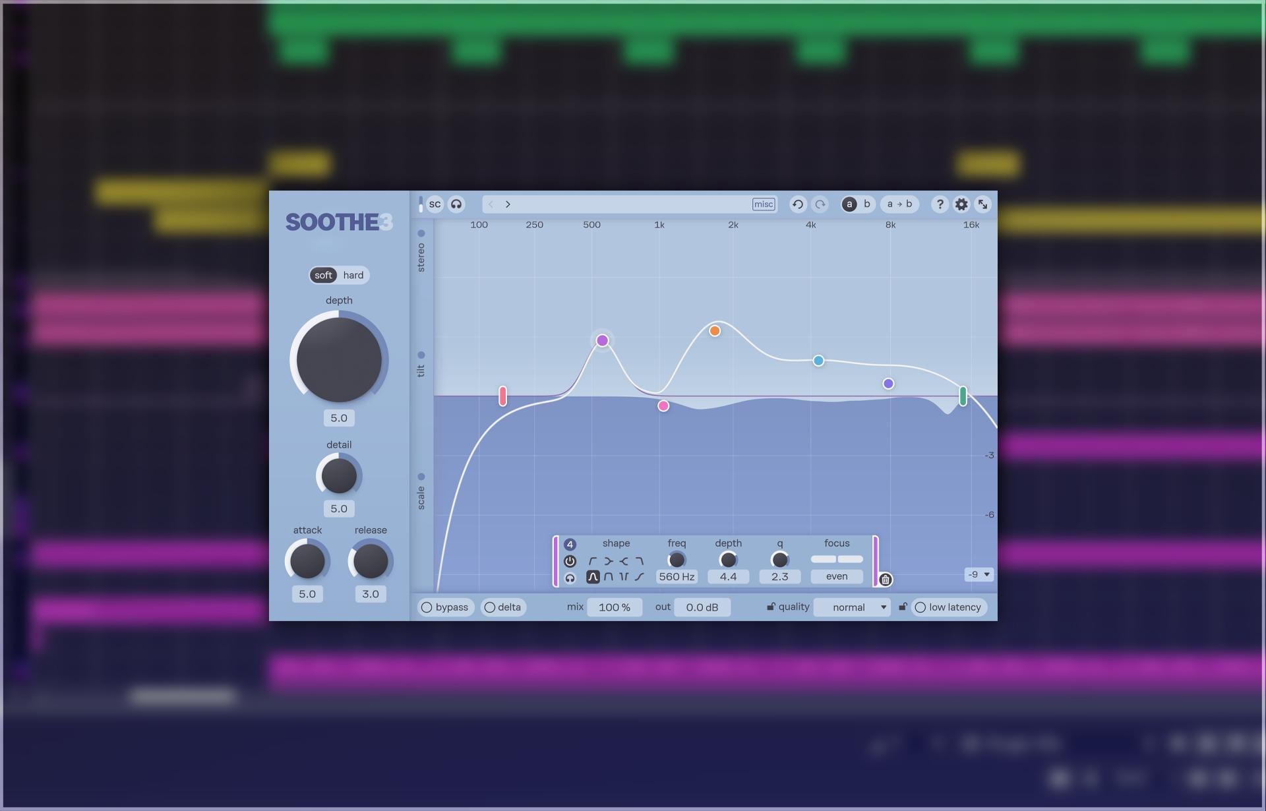Toggle the bypass button
The image size is (1266, 811).
coord(445,607)
